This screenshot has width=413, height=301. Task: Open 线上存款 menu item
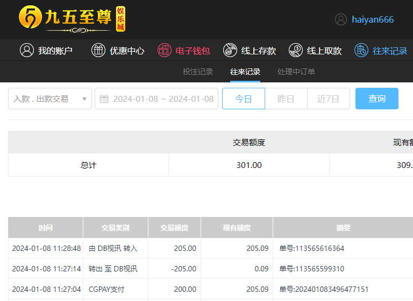pos(259,51)
